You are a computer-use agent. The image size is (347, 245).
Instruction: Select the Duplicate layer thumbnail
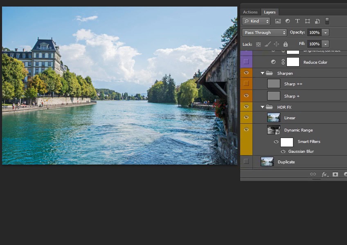point(267,161)
